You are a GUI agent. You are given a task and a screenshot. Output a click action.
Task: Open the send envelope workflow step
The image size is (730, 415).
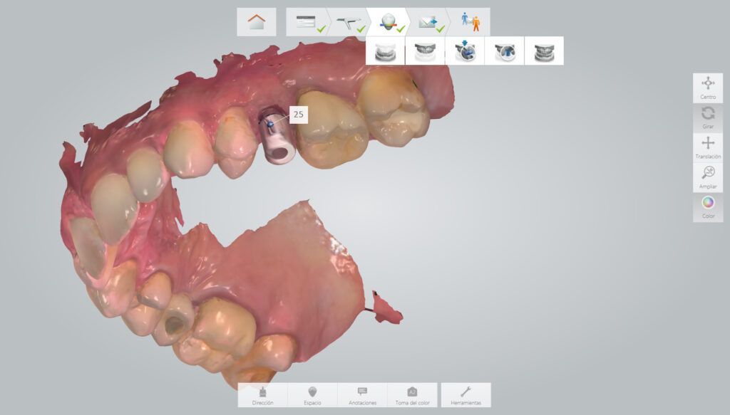428,22
